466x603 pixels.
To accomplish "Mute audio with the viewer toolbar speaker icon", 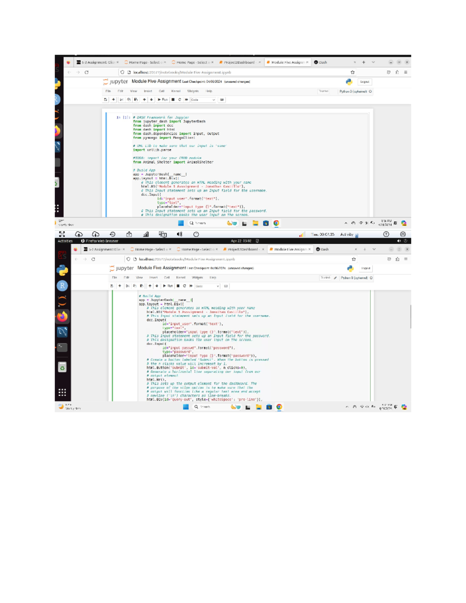I will click(x=179, y=234).
